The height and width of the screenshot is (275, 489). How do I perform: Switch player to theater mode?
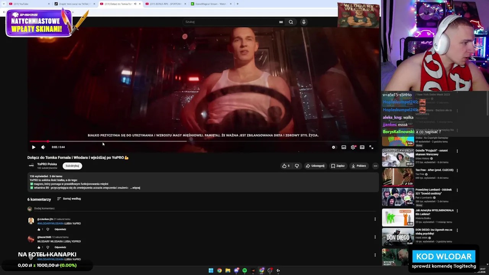click(362, 147)
